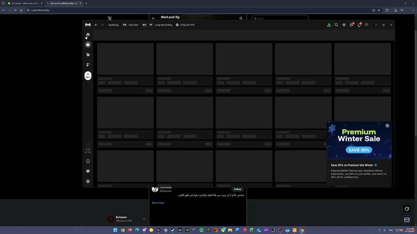Open the 720p 60 FPS recording settings

tap(185, 25)
